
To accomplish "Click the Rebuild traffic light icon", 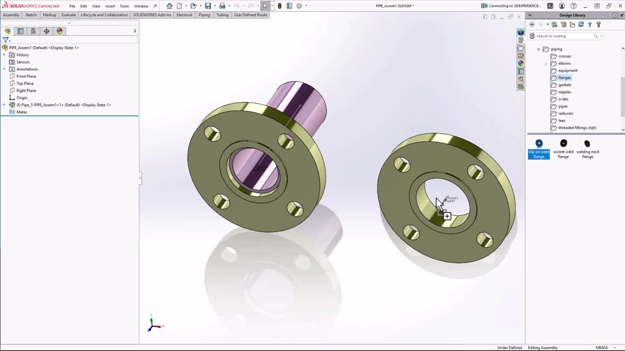I will tap(279, 6).
